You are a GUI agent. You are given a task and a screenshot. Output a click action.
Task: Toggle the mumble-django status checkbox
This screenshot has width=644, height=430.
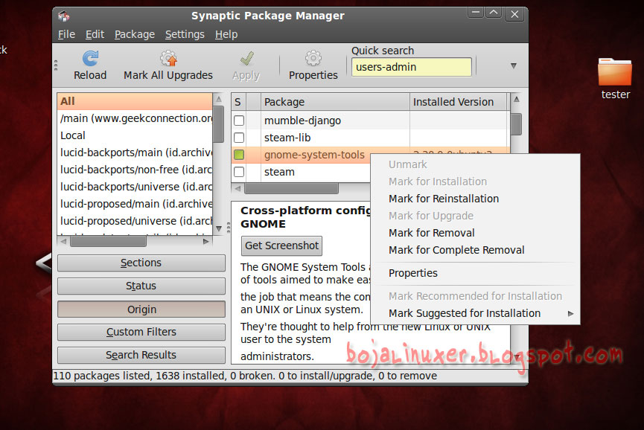point(239,121)
